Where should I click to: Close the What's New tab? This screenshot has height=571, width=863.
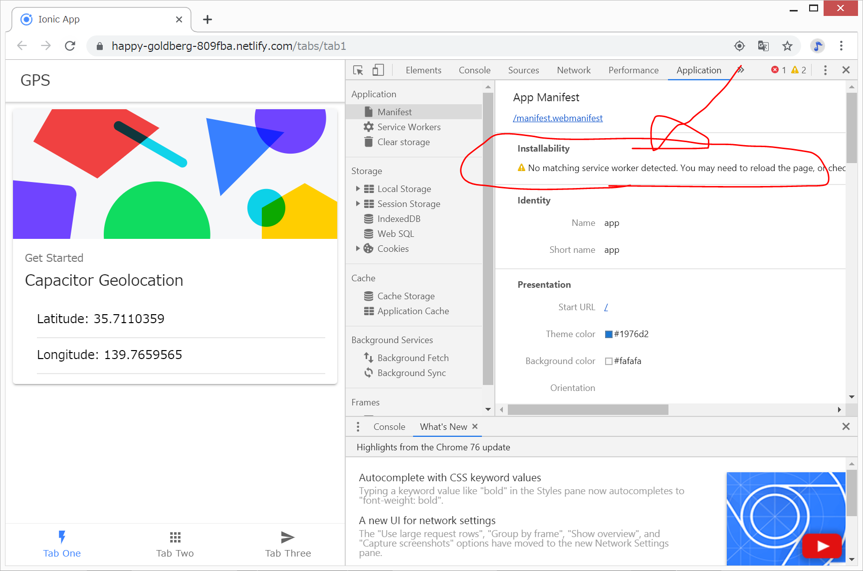[475, 426]
